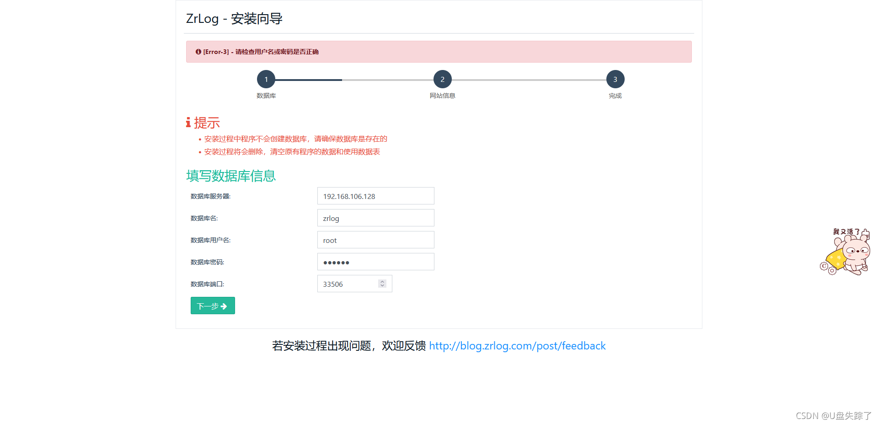878x424 pixels.
Task: Click the info icon in the error banner
Action: [198, 52]
